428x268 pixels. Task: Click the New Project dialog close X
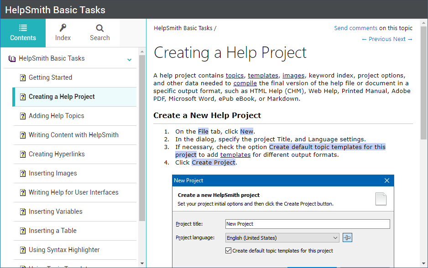(x=387, y=180)
